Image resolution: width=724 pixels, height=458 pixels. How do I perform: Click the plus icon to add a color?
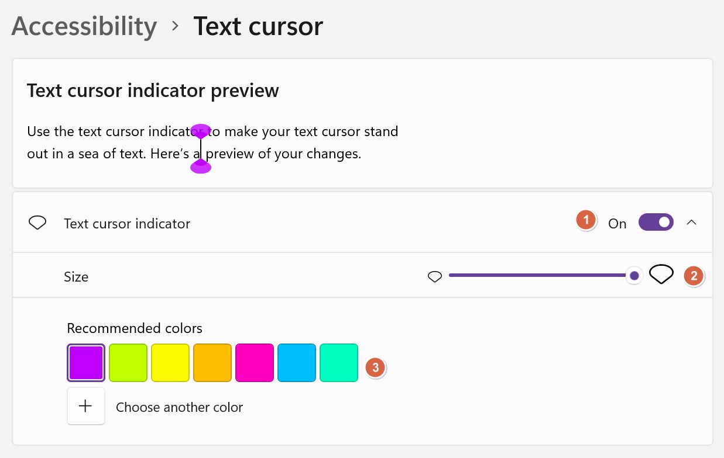pyautogui.click(x=85, y=405)
